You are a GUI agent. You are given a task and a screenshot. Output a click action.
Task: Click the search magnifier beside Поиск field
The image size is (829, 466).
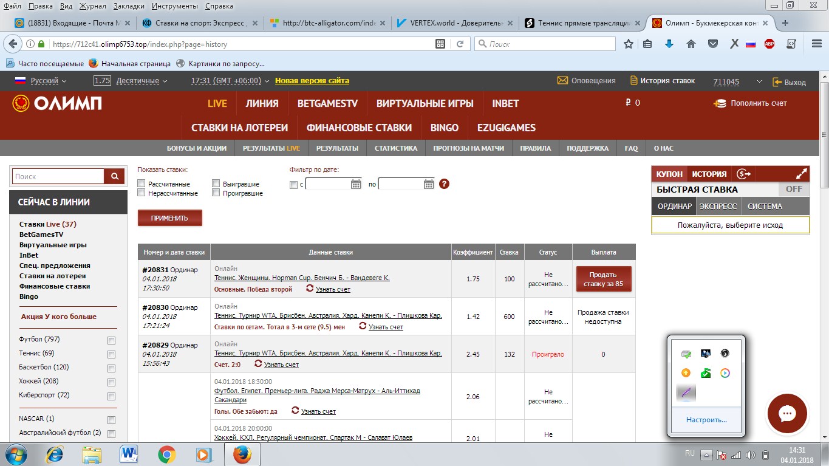click(x=114, y=176)
